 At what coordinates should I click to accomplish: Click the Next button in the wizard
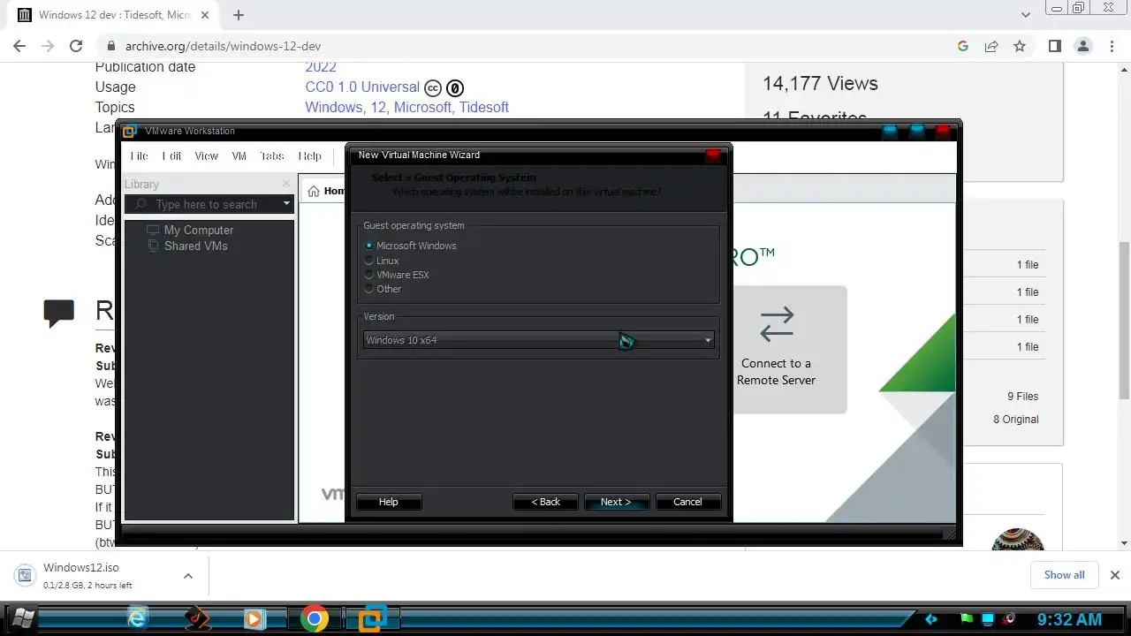point(616,502)
